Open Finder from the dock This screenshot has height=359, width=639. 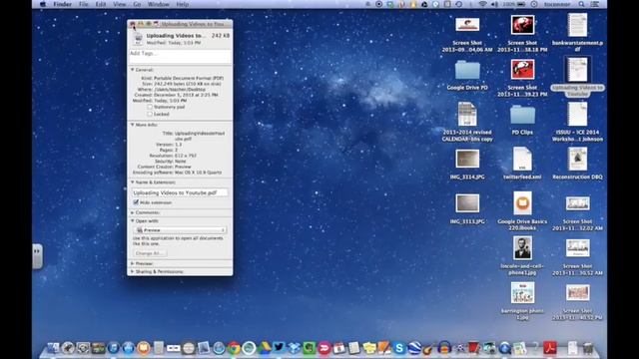coord(53,348)
